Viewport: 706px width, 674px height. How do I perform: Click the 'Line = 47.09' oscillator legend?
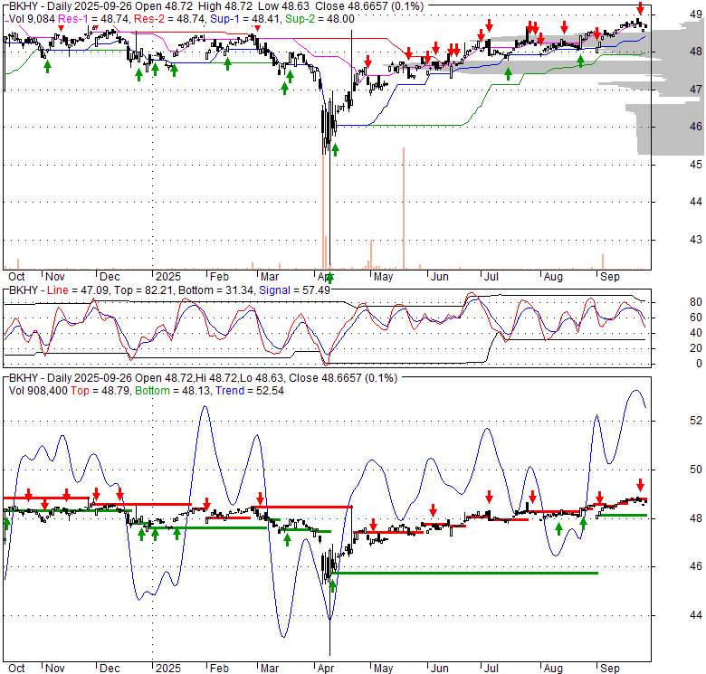coord(78,290)
